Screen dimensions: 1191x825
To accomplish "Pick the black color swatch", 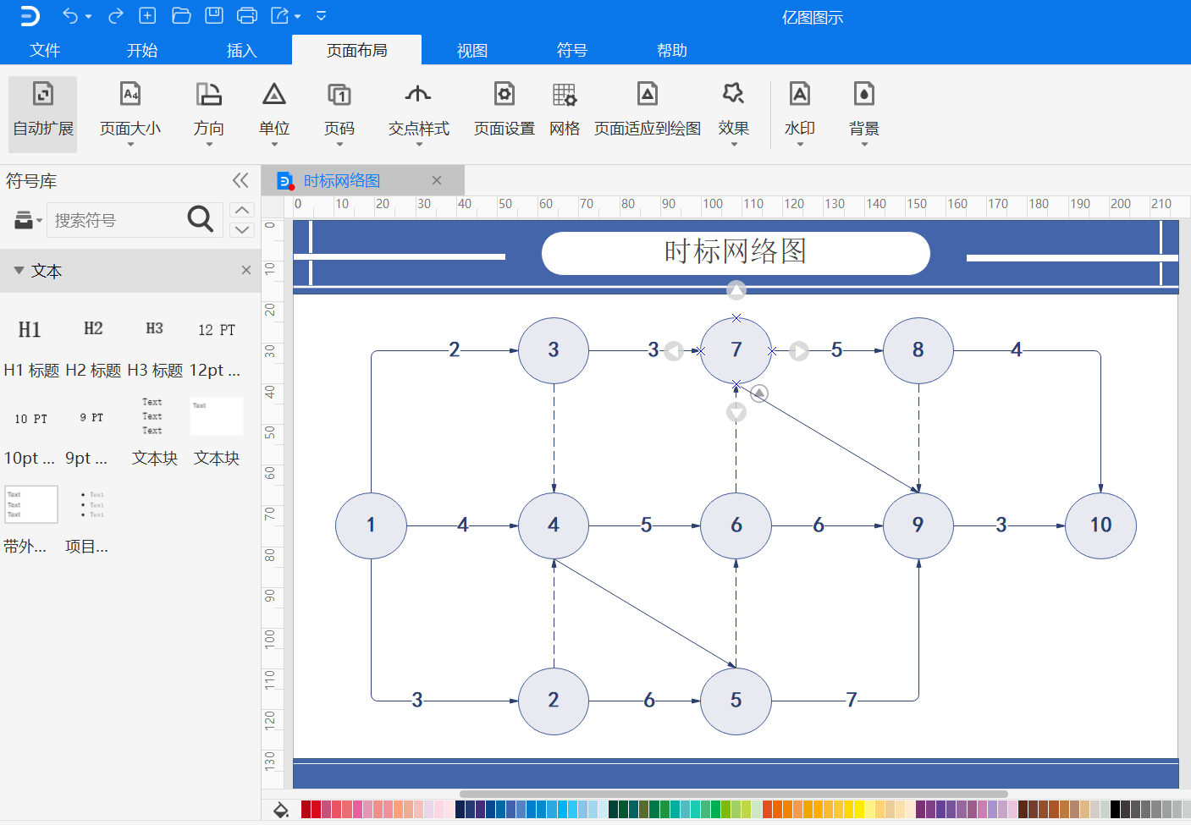I will [x=1115, y=810].
